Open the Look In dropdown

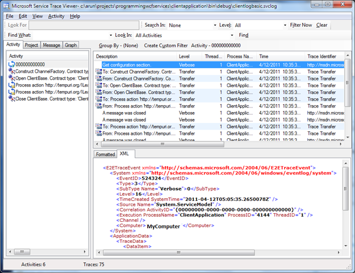(232, 35)
